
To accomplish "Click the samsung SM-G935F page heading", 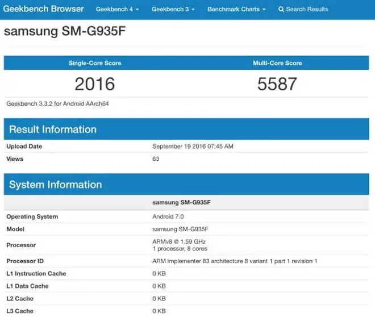I will pyautogui.click(x=65, y=31).
